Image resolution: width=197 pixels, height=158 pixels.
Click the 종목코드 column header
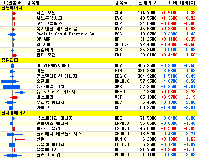click(123, 3)
